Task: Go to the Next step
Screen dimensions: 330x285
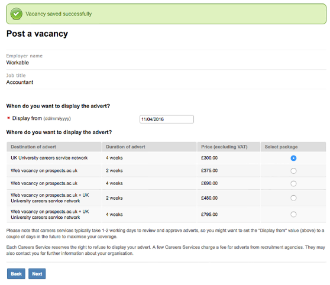Action: pyautogui.click(x=37, y=274)
